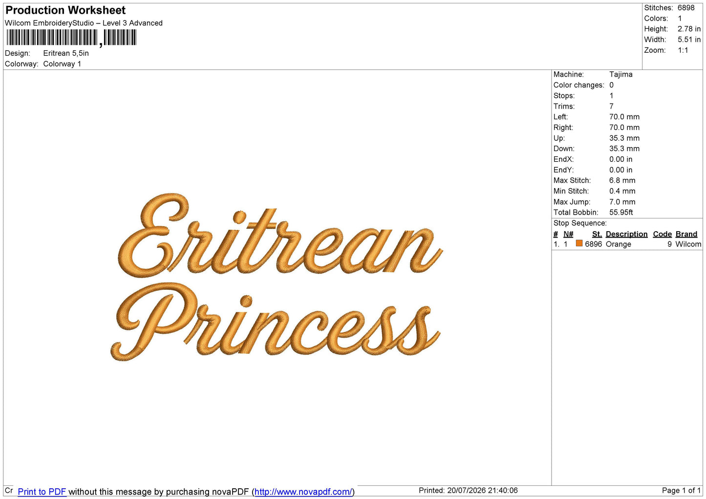This screenshot has height=499, width=706.
Task: Select the stitch count 6898
Action: pos(686,8)
